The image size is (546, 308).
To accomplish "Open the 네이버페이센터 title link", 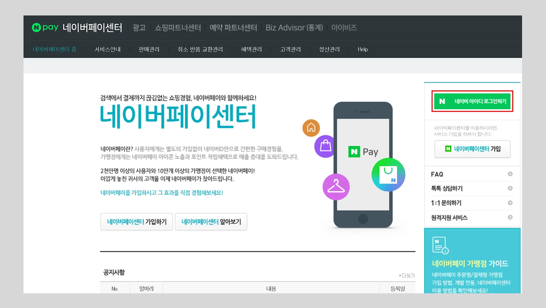I will point(92,28).
